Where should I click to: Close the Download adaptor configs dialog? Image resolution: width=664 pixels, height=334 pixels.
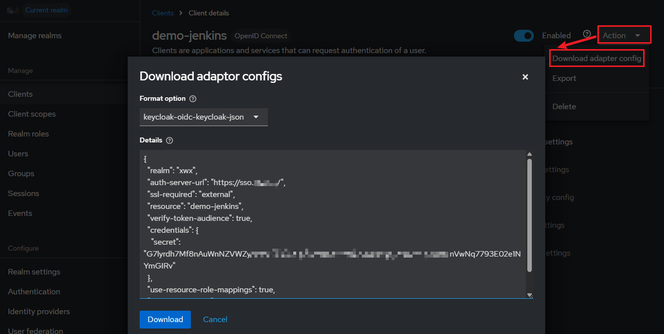[x=525, y=77]
